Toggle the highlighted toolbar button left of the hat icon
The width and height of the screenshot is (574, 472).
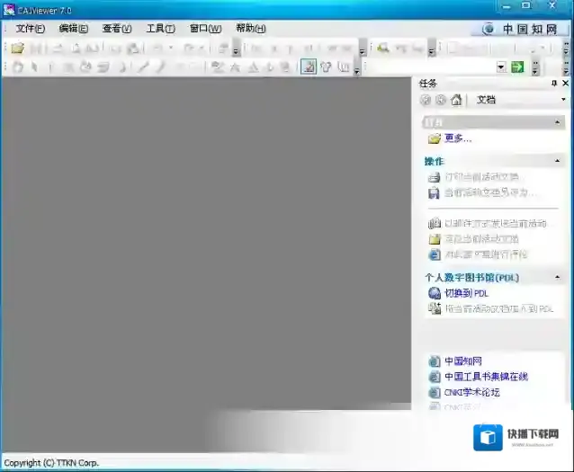[x=309, y=67]
